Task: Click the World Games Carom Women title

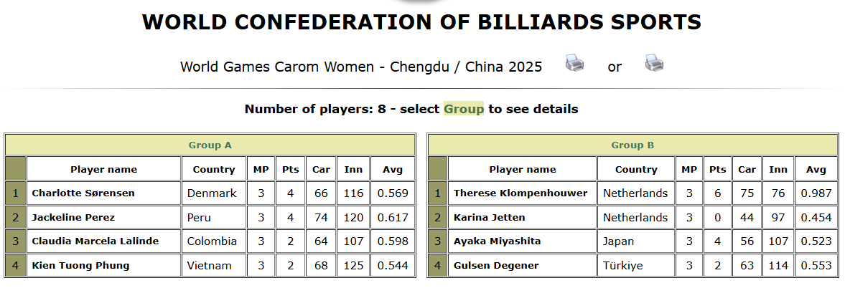Action: click(361, 67)
